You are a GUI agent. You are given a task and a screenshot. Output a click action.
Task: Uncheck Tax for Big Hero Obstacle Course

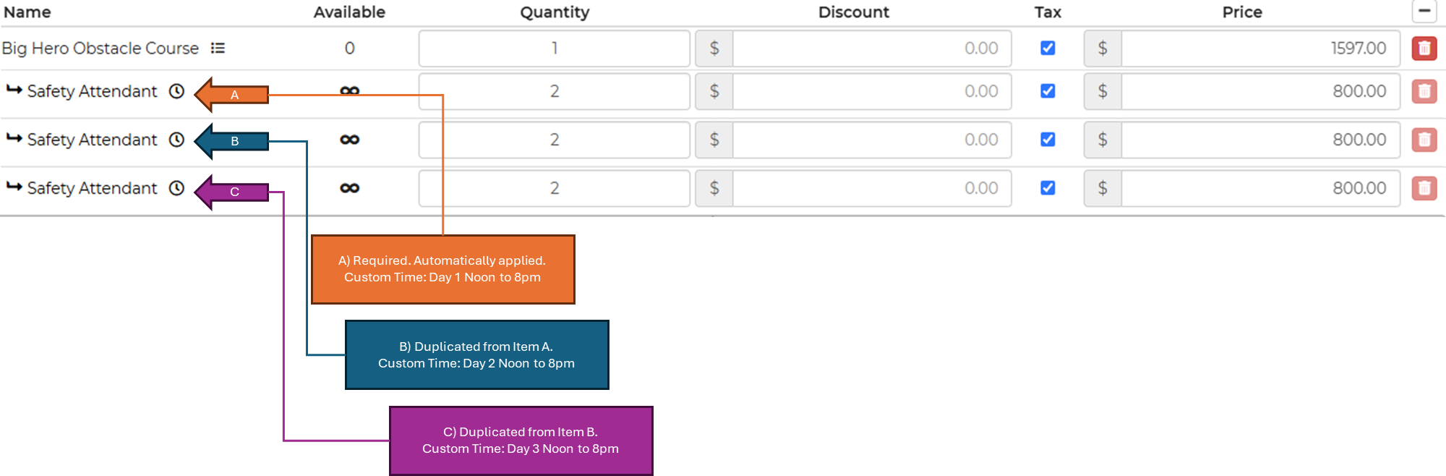[x=1048, y=48]
